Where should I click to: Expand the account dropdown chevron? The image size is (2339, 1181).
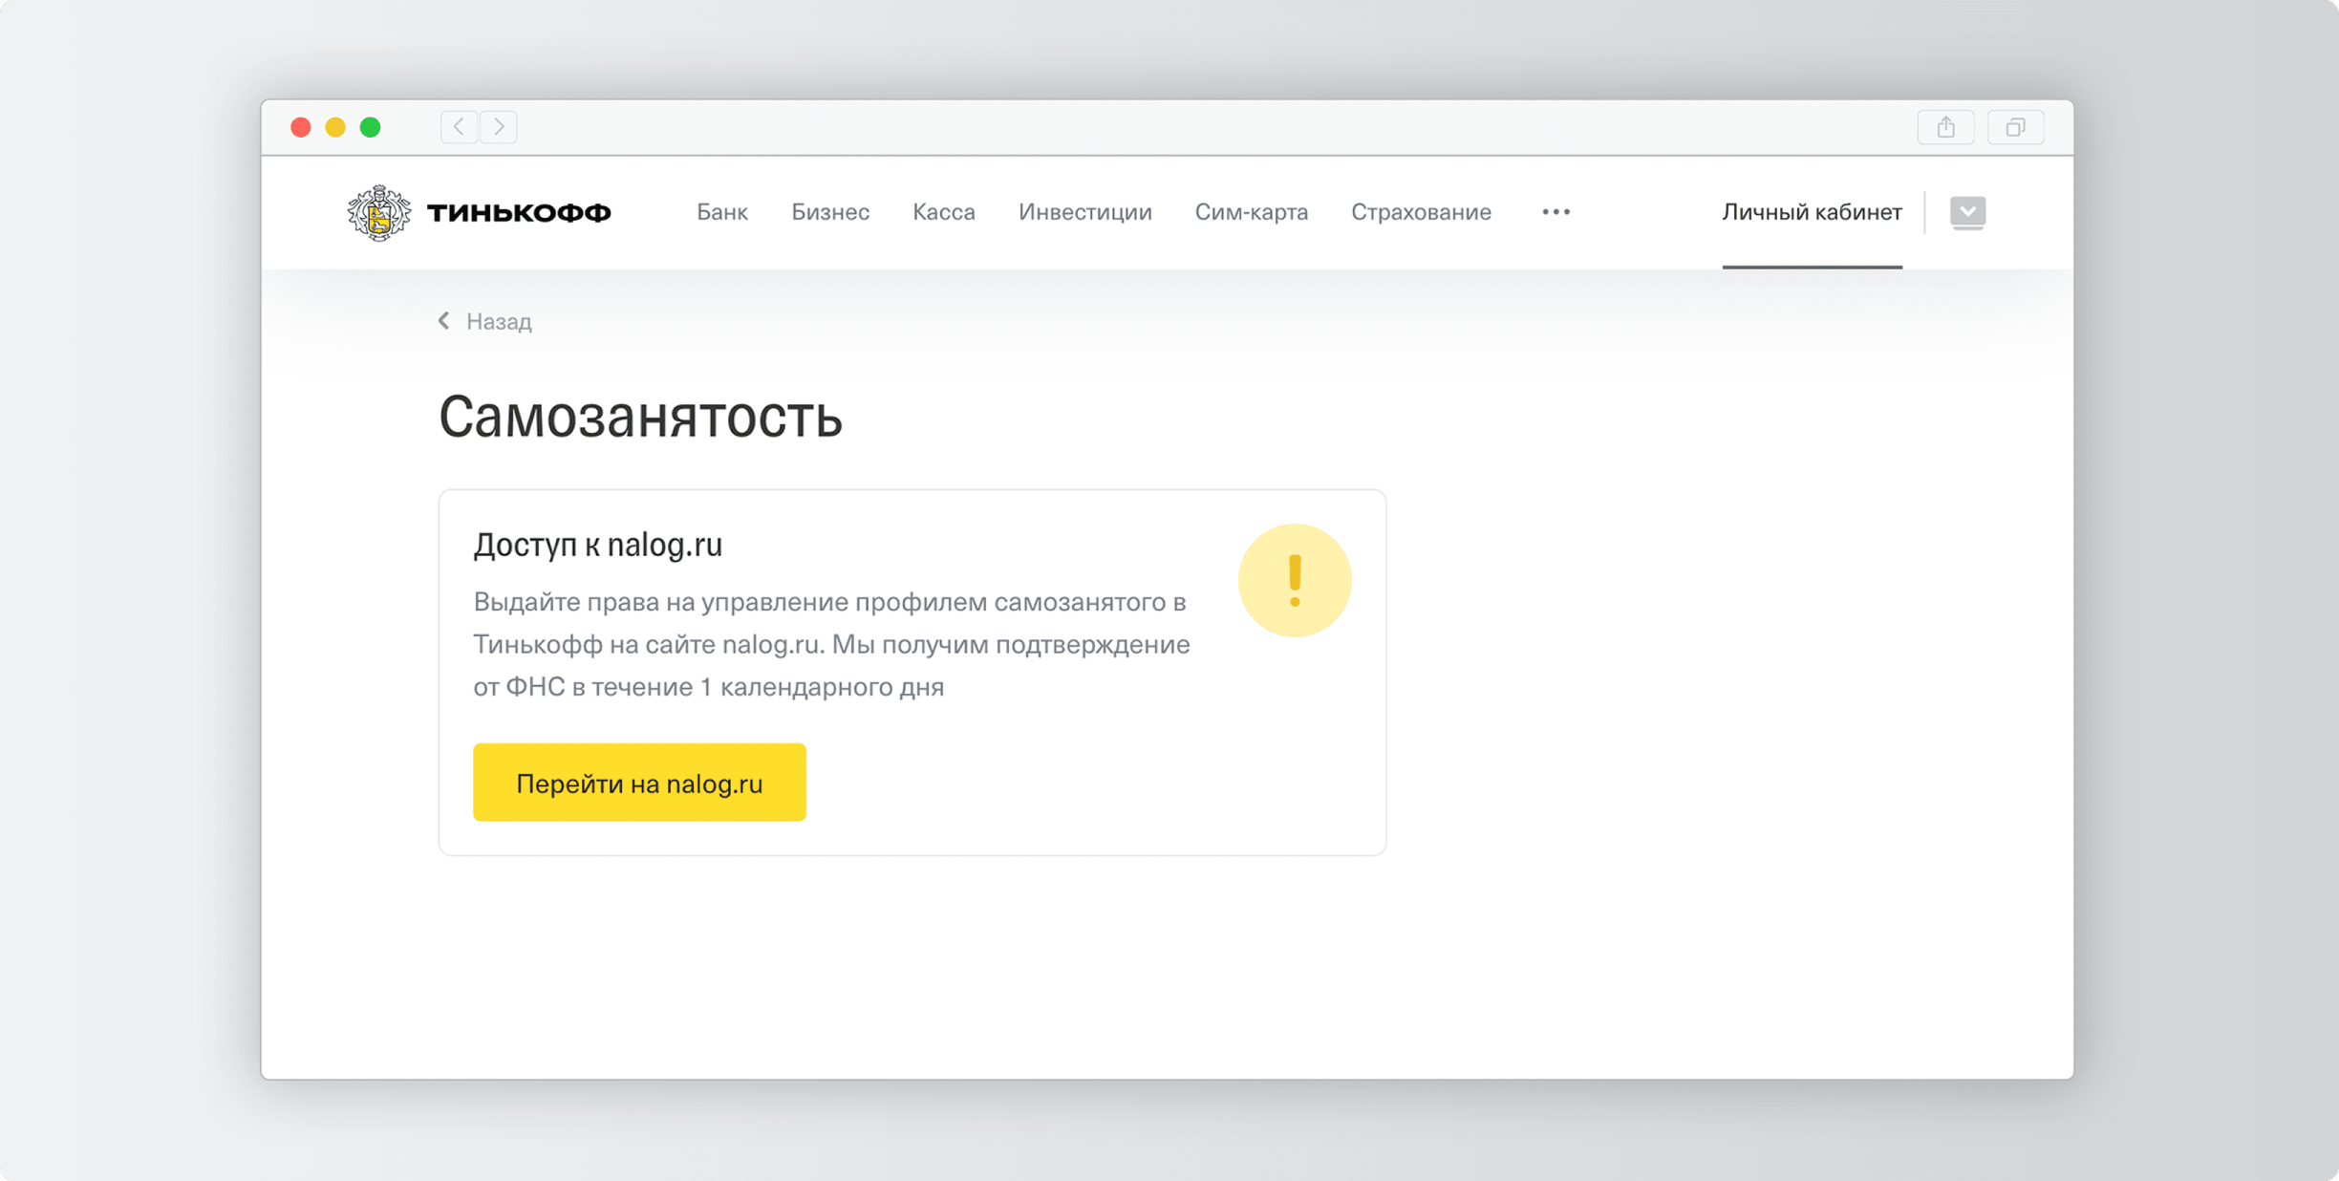pyautogui.click(x=1967, y=211)
